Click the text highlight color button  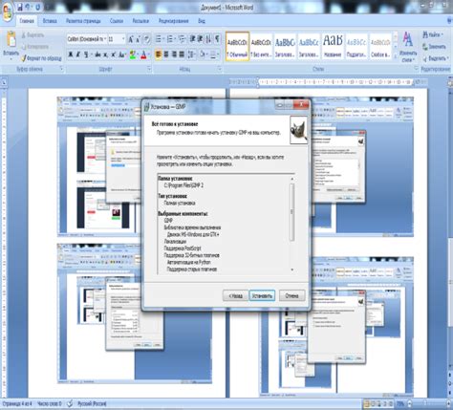[133, 55]
